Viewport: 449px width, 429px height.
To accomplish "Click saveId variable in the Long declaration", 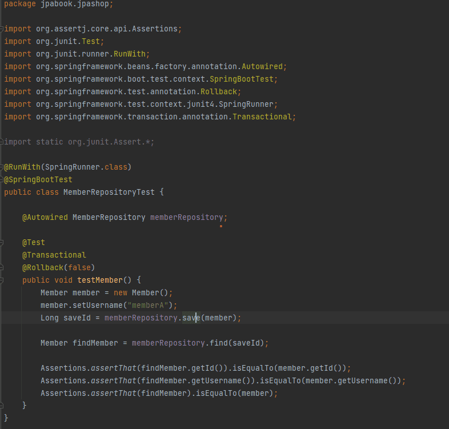I will point(77,318).
